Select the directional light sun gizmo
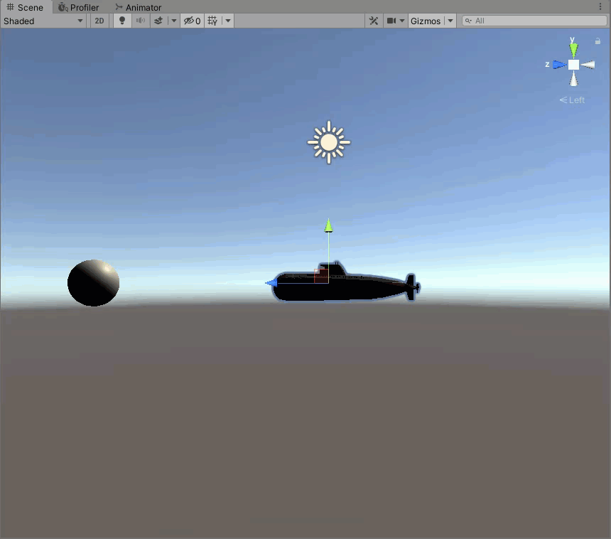This screenshot has width=611, height=539. (x=328, y=142)
